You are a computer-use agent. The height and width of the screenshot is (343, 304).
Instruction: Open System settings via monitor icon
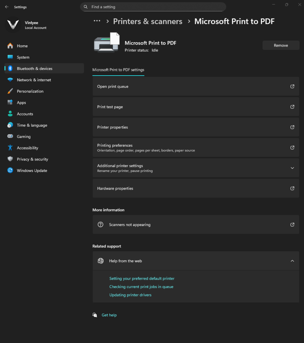click(x=10, y=57)
